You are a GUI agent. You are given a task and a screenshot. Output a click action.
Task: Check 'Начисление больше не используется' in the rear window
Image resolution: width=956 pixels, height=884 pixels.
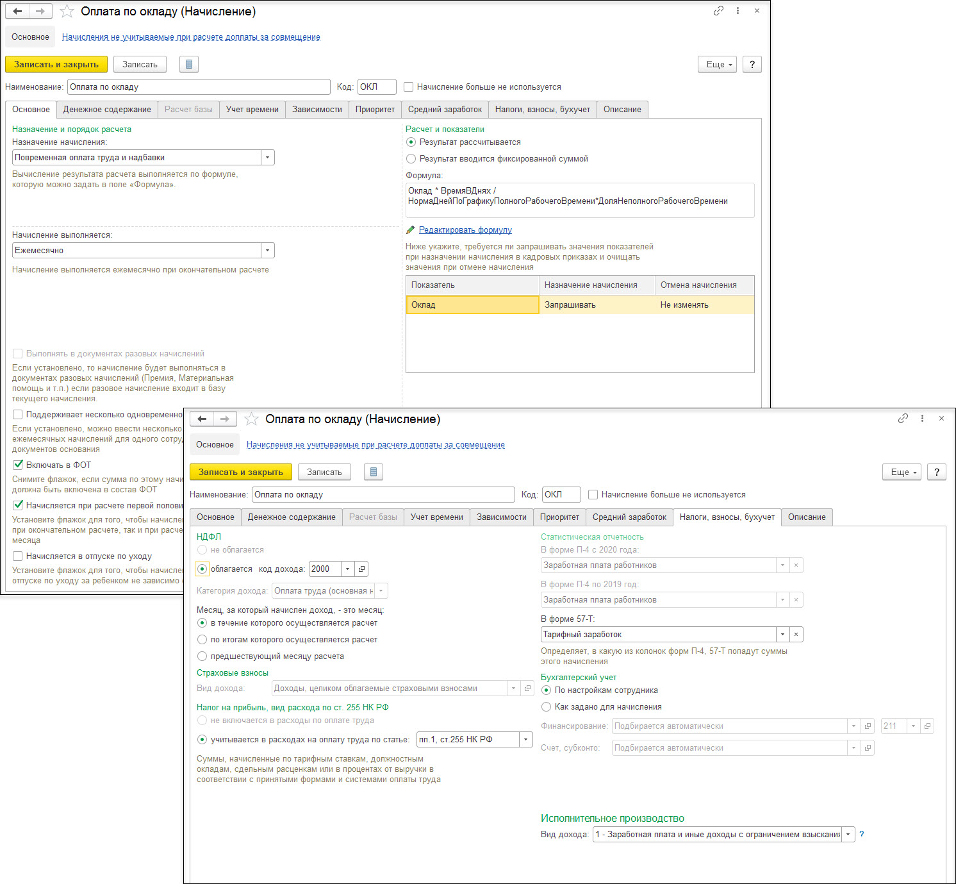pos(408,87)
